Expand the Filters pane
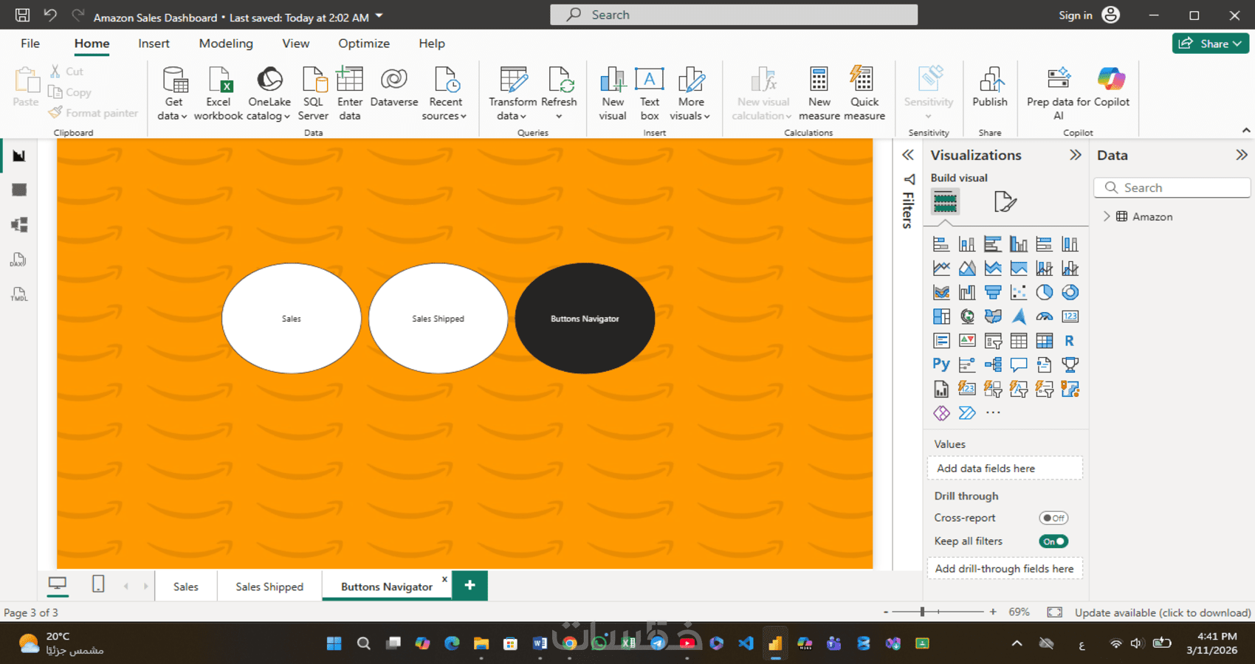 point(908,155)
